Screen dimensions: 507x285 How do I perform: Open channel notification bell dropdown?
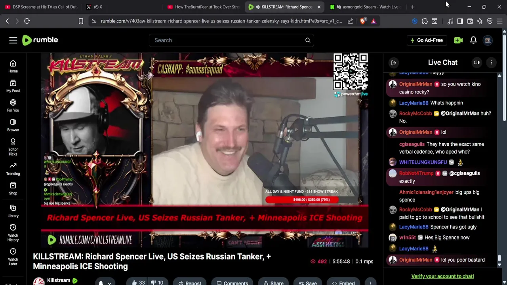tap(105, 283)
